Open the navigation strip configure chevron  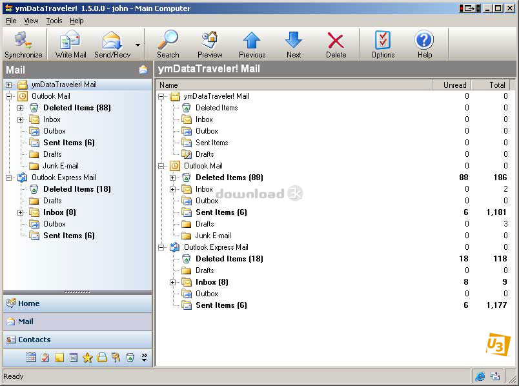(145, 357)
